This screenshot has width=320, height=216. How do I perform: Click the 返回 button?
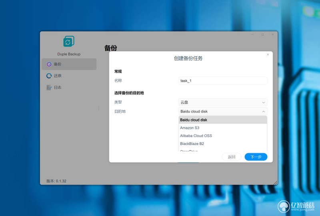pos(232,157)
